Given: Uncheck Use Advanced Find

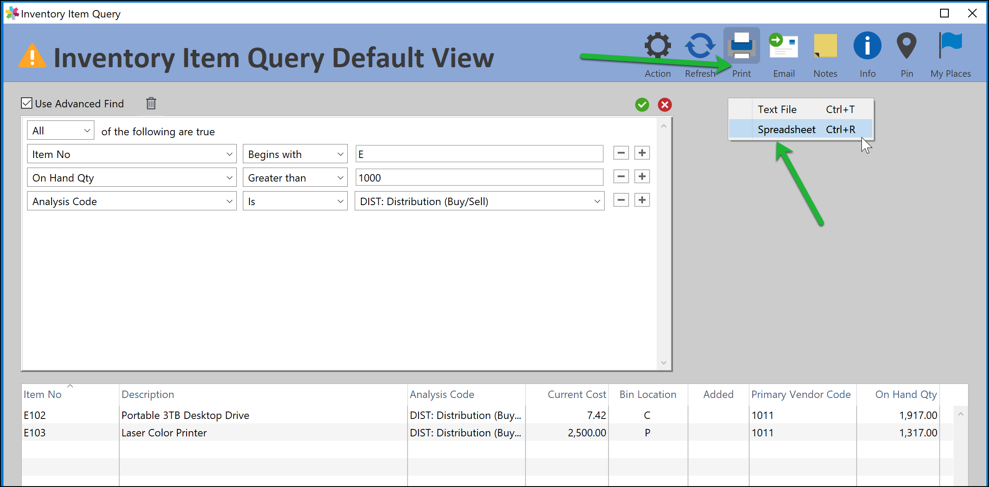Looking at the screenshot, I should coord(27,103).
